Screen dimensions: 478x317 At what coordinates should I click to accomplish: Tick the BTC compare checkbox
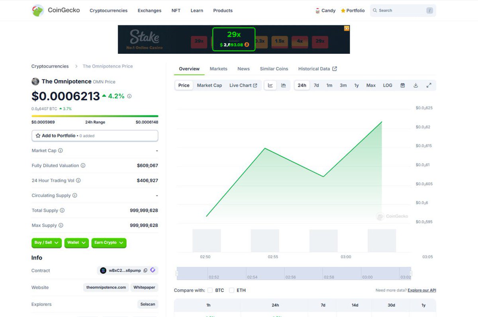[x=210, y=290]
